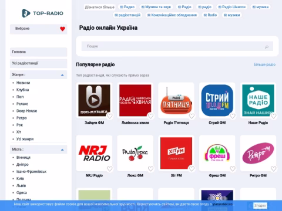The image size is (282, 211).
Task: Open the Радіо Люкс cherry logo
Action: (x=135, y=153)
